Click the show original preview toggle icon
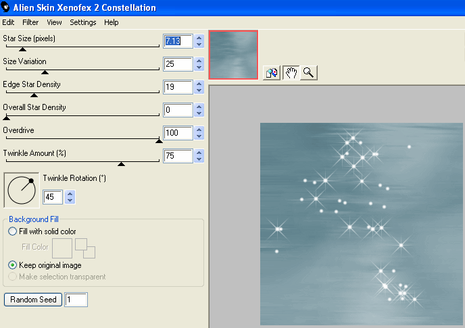The height and width of the screenshot is (328, 465). click(272, 73)
